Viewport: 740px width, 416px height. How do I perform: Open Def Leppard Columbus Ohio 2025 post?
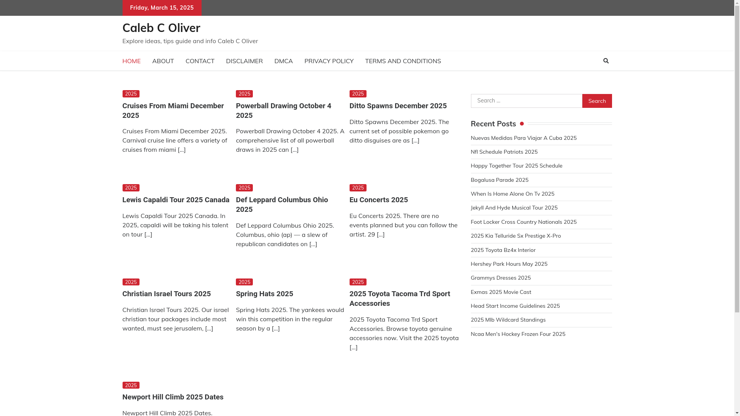click(282, 205)
